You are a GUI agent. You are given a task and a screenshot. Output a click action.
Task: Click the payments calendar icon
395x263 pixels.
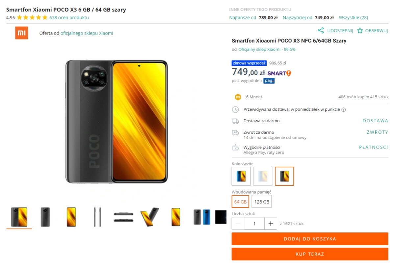pyautogui.click(x=235, y=148)
